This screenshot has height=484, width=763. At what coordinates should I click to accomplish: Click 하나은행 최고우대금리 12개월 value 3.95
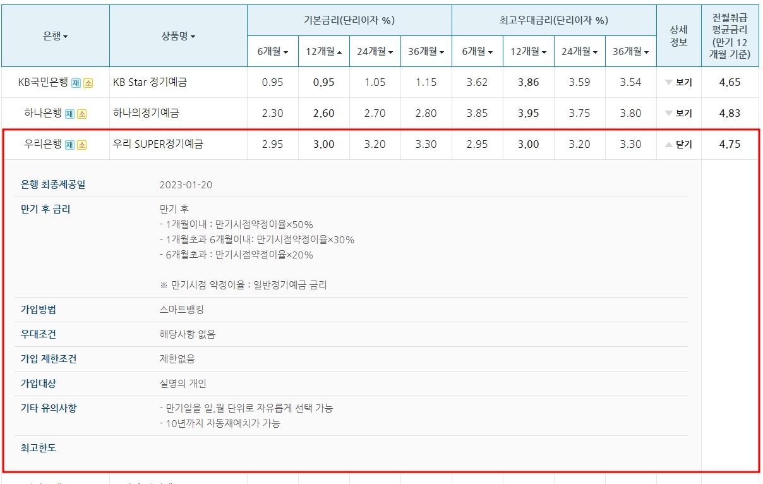pos(529,114)
